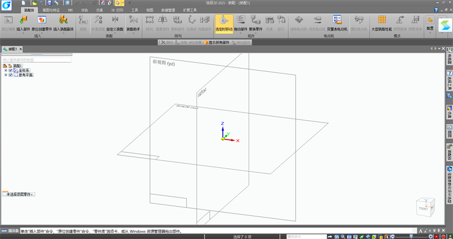Click the zoom slider handle
Screen dimensions: 453x239
click(412, 237)
